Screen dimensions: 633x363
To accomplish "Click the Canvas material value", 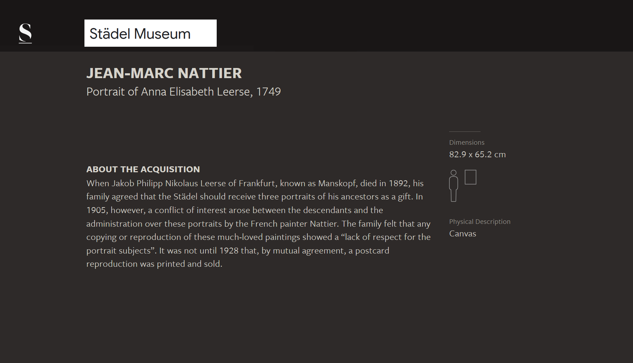I will pos(462,234).
